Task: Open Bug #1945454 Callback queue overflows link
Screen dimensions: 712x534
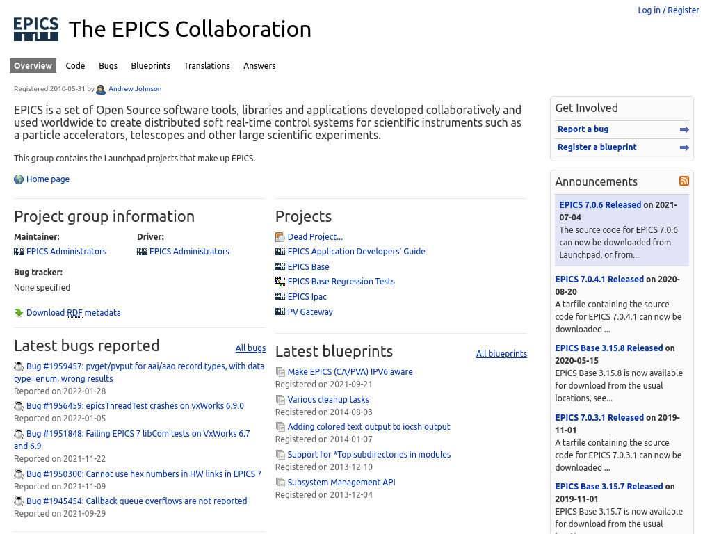Action: point(137,501)
